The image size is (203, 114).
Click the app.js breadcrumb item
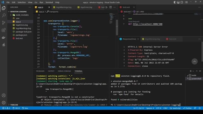[40, 12]
